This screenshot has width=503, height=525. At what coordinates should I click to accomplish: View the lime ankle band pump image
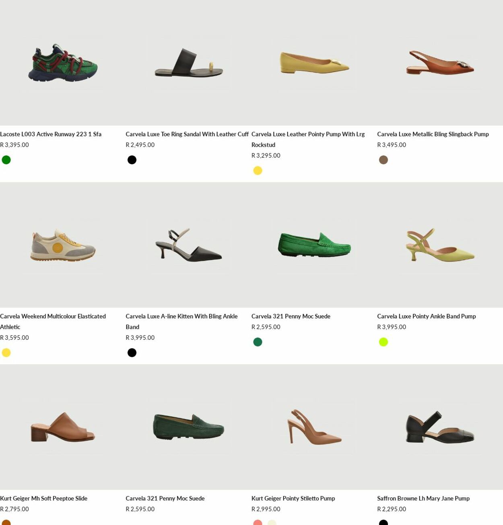coord(440,245)
